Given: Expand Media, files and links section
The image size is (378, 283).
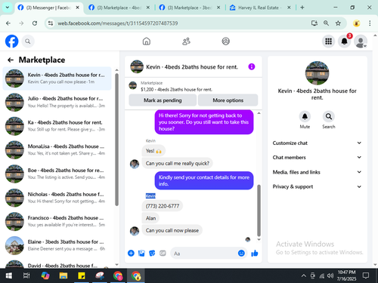Looking at the screenshot, I should (x=317, y=172).
